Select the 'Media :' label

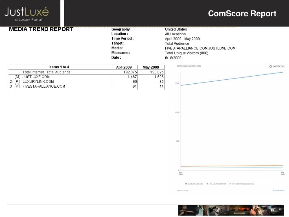click(117, 48)
